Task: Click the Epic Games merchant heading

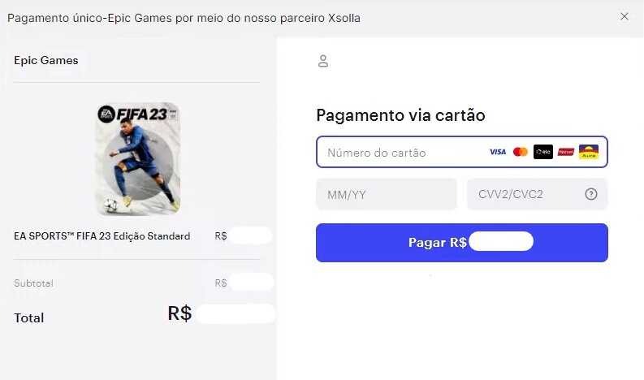Action: point(46,60)
